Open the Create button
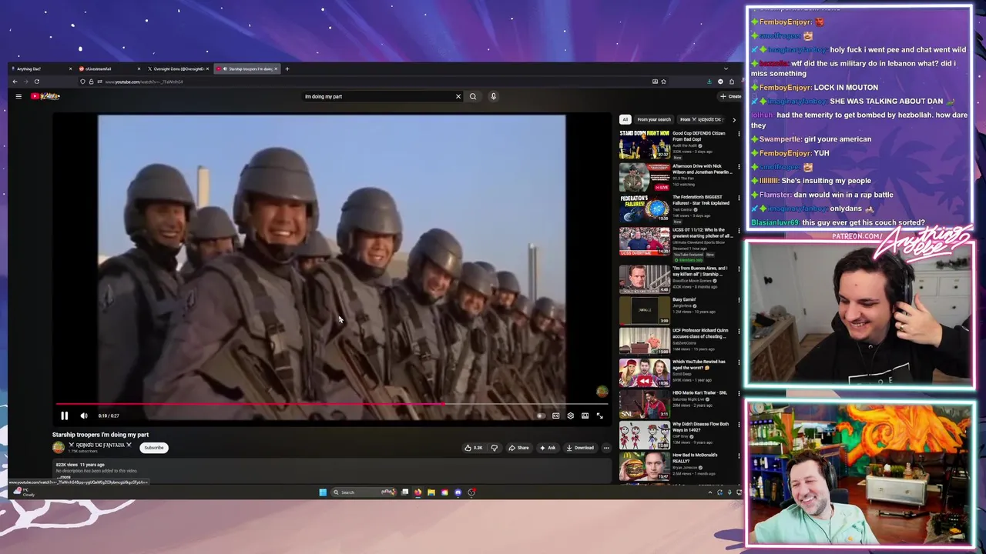Screen dimensions: 986x554 730,96
